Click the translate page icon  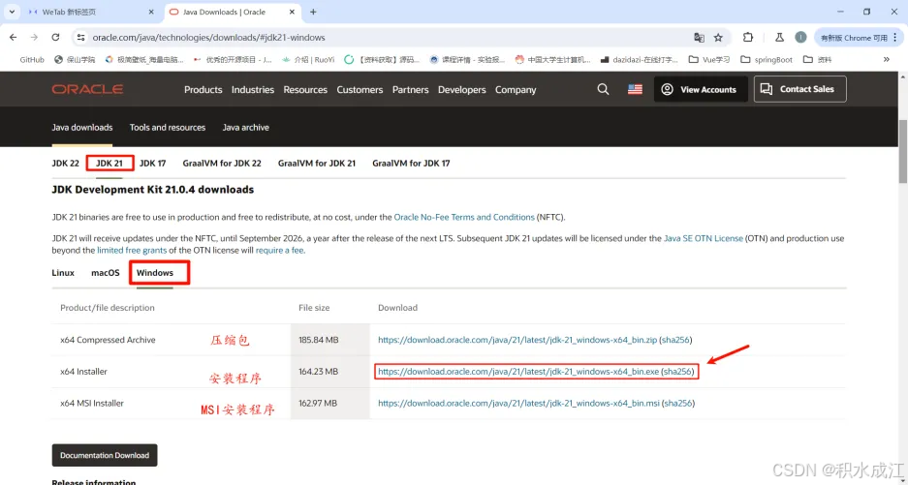click(699, 38)
